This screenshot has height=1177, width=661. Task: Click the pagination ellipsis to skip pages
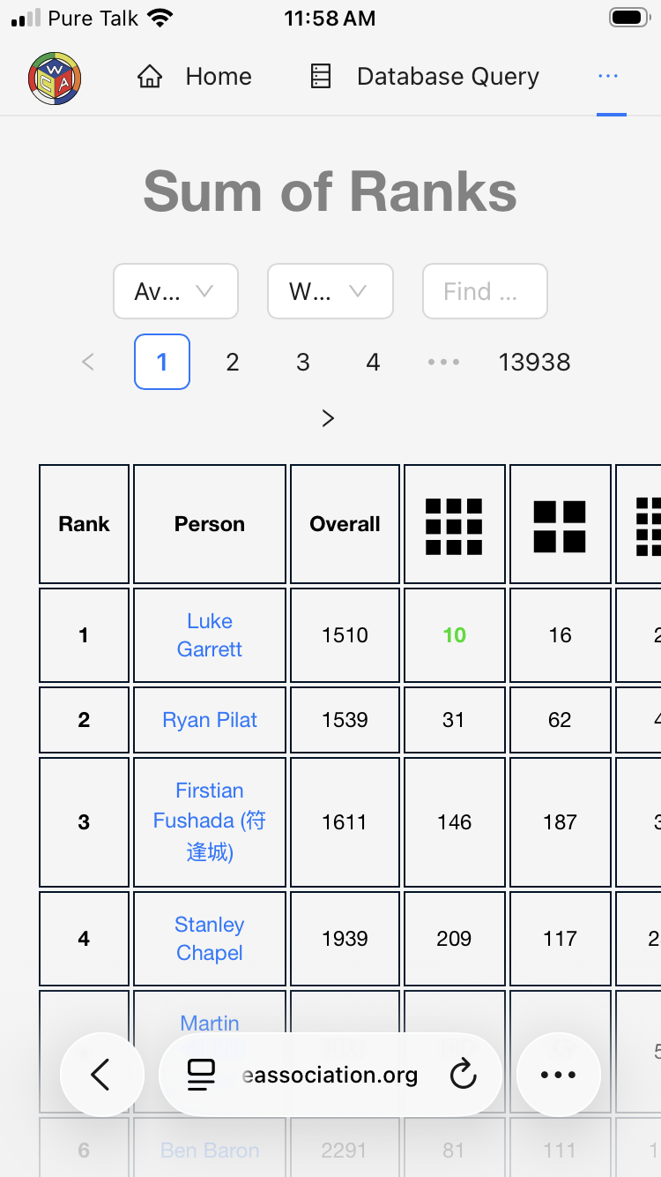[x=443, y=362]
